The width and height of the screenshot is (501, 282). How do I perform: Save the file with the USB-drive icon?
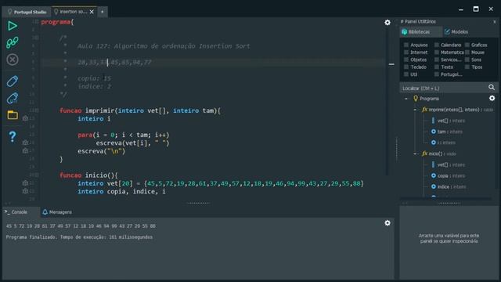(13, 81)
